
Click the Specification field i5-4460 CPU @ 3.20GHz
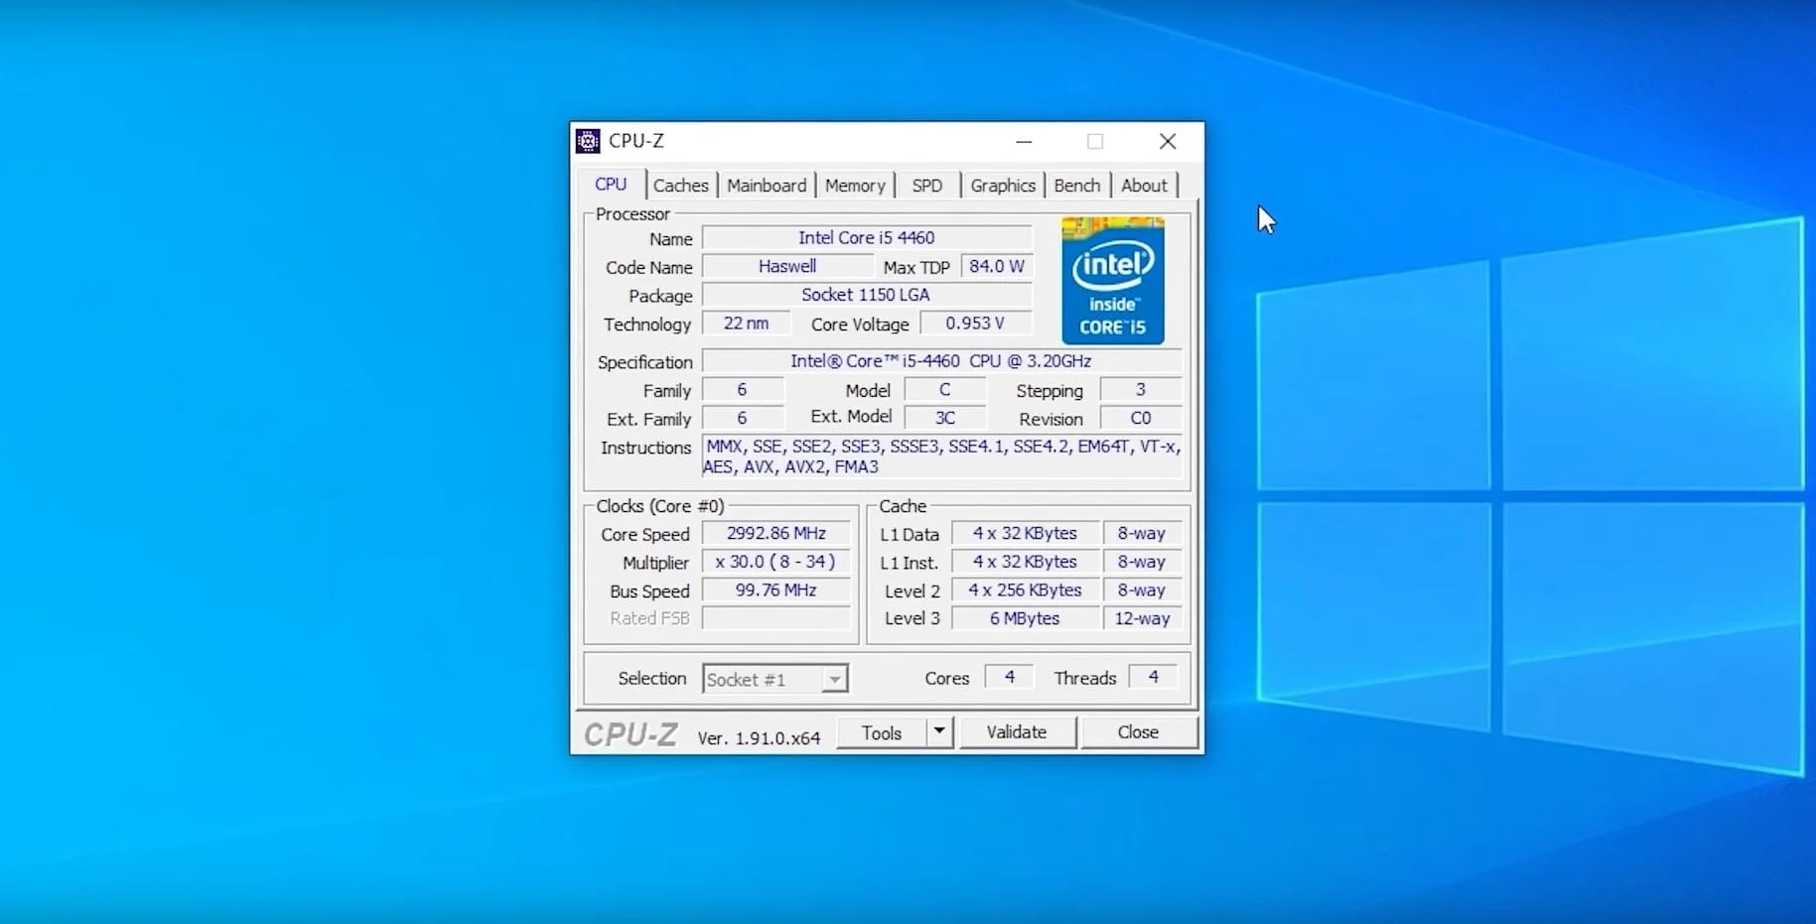tap(941, 361)
